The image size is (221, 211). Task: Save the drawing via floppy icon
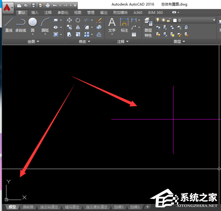tap(34, 6)
